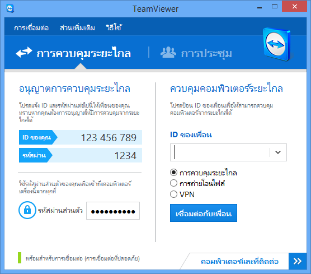Click the large TeamViewer logo
Viewport: 311px width, 274px height.
tap(277, 44)
